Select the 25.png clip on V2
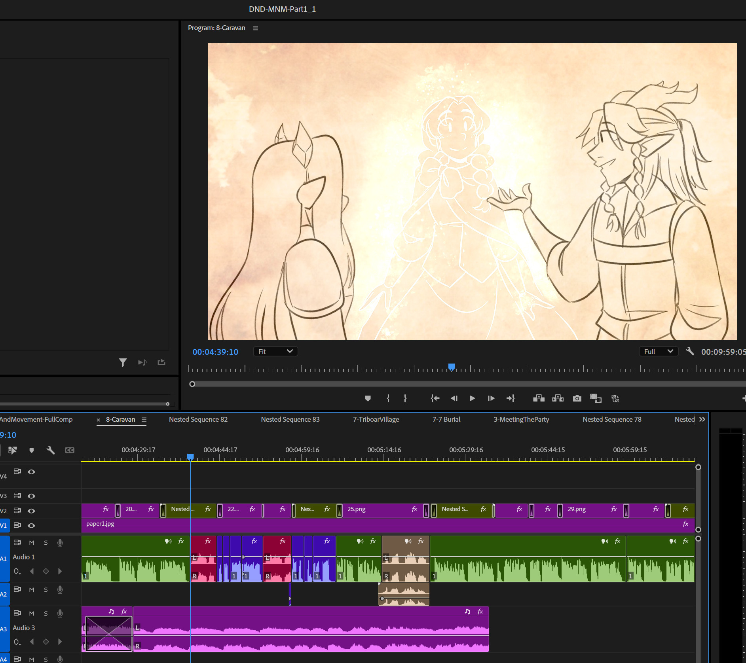Image resolution: width=746 pixels, height=663 pixels. pyautogui.click(x=383, y=510)
